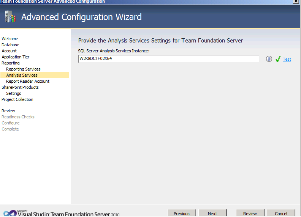Cancel the configuration wizard
This screenshot has height=217, width=301.
tap(281, 213)
